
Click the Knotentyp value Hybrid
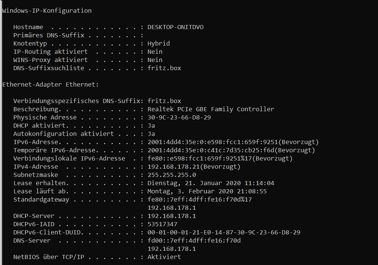pos(158,43)
